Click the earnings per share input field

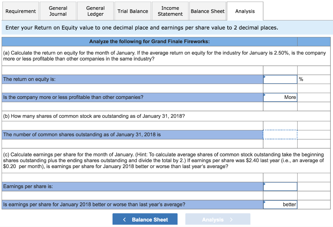coord(280,186)
